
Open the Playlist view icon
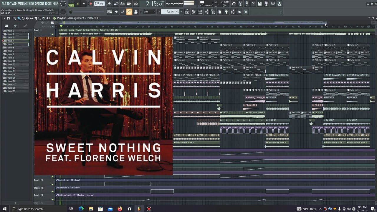click(187, 12)
